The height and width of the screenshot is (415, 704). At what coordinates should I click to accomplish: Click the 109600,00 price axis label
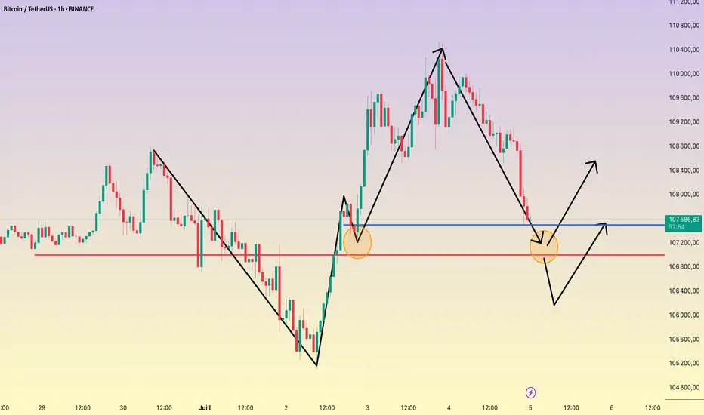coord(684,98)
